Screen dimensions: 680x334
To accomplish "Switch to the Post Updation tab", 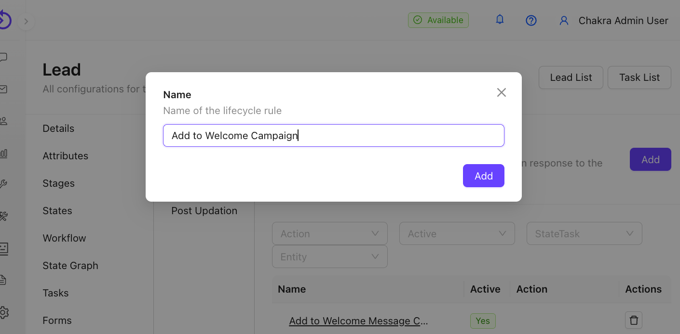I will tap(204, 210).
